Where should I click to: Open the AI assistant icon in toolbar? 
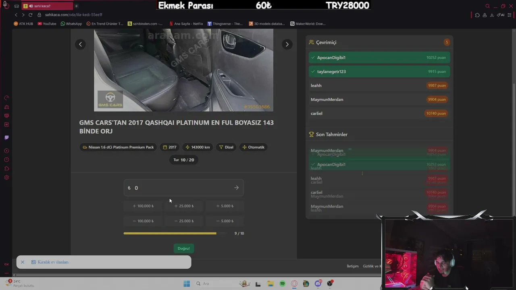[x=501, y=15]
